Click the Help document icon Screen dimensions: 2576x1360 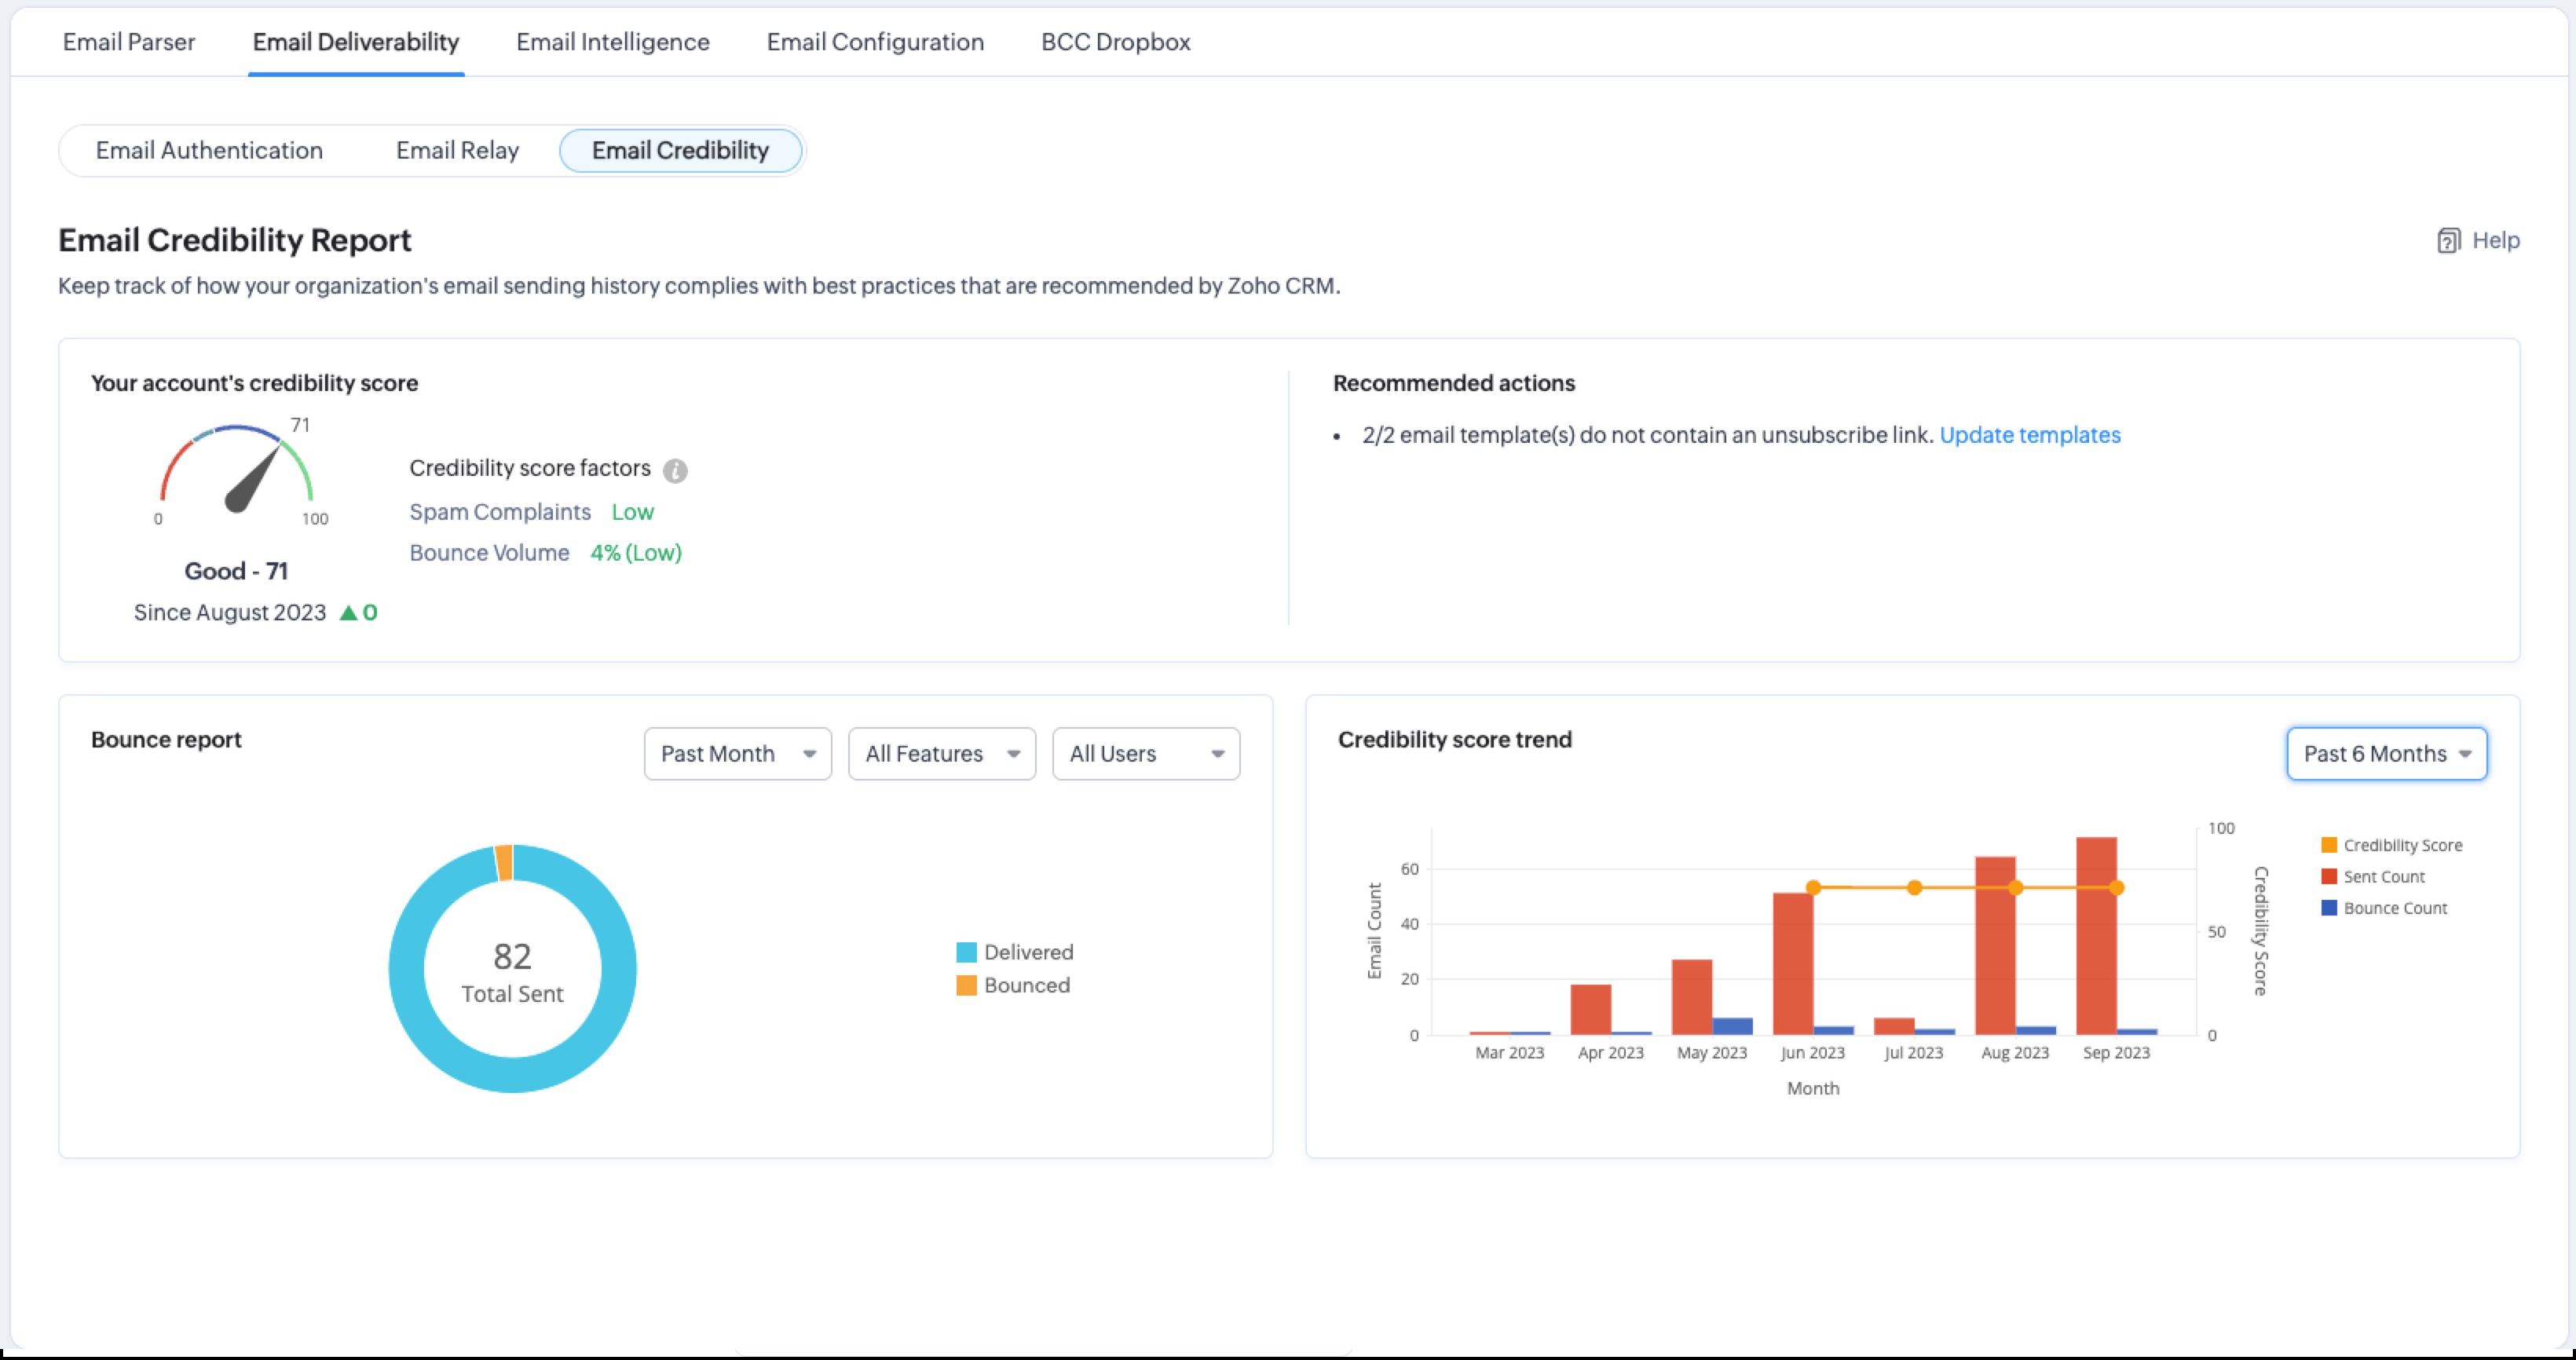(x=2447, y=241)
